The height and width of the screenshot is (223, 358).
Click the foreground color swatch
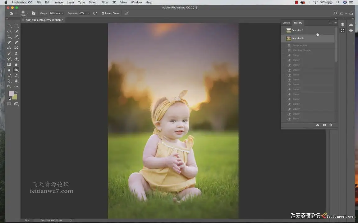pyautogui.click(x=11, y=93)
